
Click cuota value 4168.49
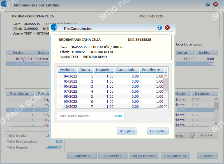tap(188, 59)
